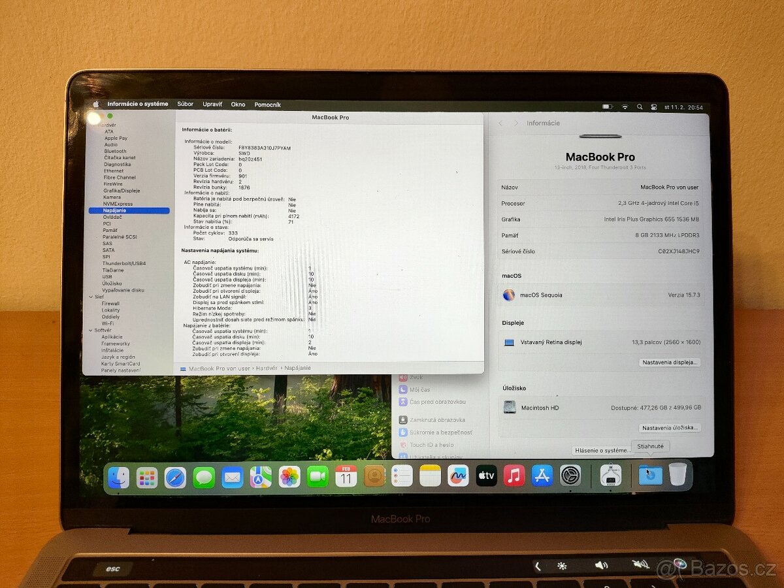The width and height of the screenshot is (784, 588).
Task: Click the Názov row with MacBook Pro von user
Action: tap(600, 188)
